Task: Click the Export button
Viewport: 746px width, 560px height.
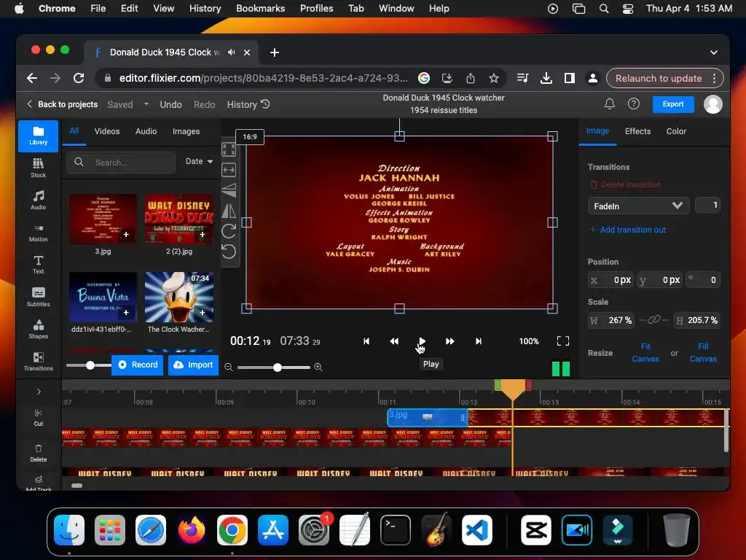Action: tap(672, 104)
